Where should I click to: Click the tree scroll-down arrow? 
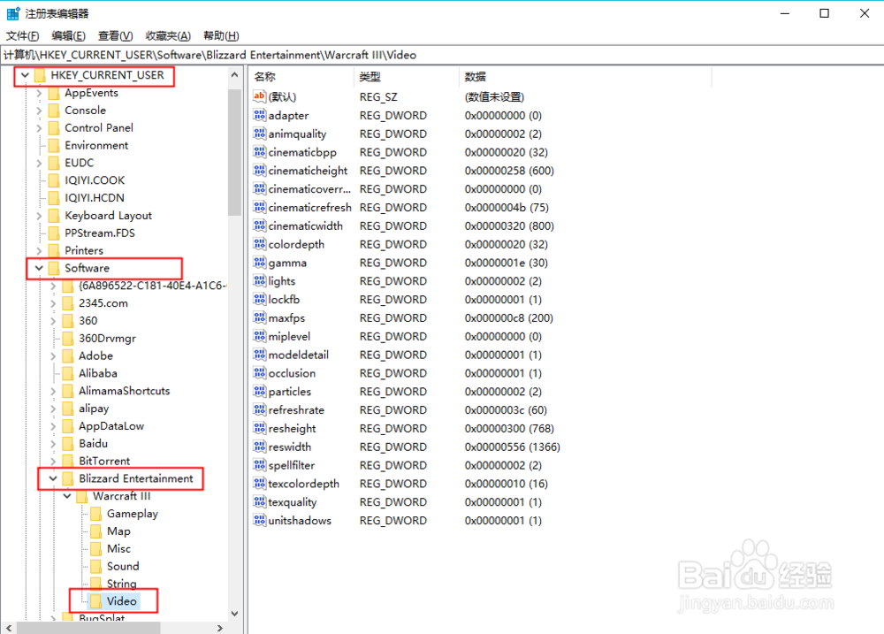234,614
